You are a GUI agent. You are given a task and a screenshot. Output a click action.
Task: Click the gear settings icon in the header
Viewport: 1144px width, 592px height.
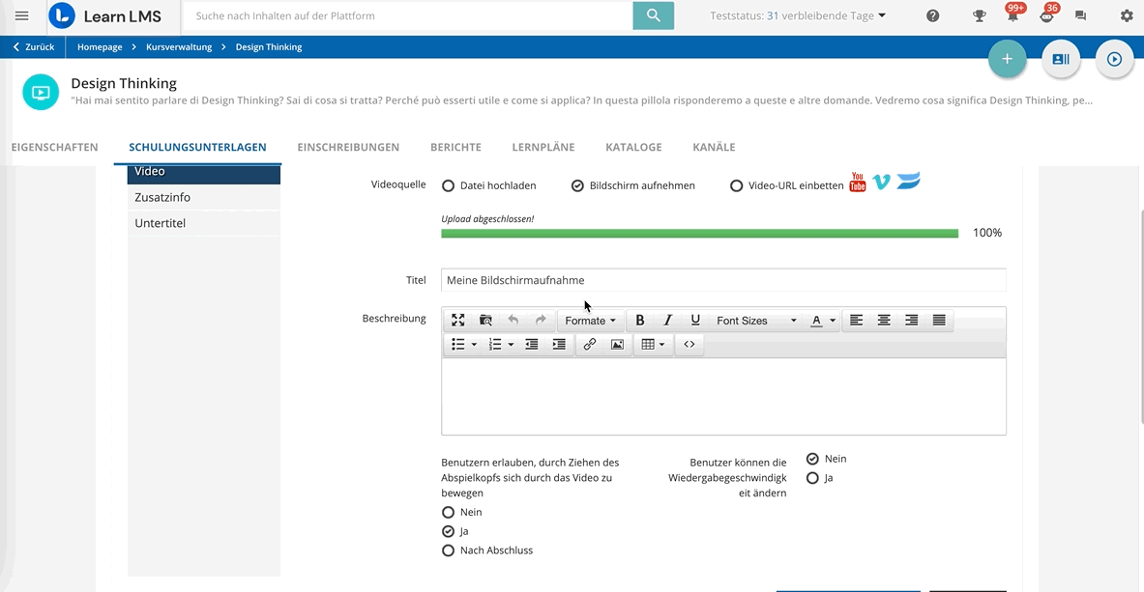coord(1127,15)
